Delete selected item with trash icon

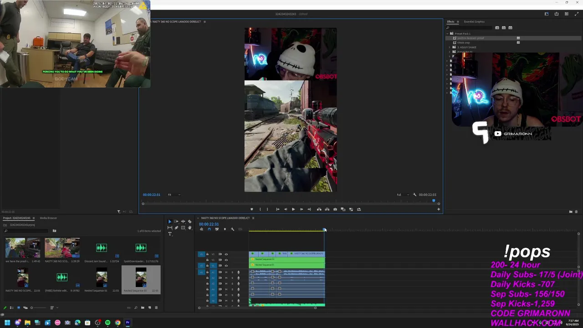pos(156,307)
